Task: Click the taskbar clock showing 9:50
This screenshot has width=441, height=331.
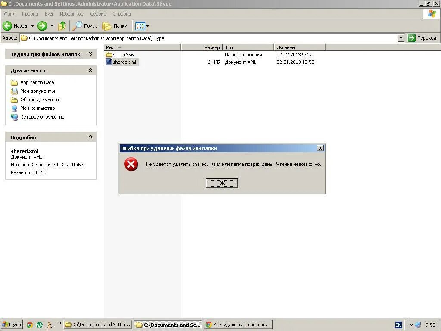Action: (430, 325)
